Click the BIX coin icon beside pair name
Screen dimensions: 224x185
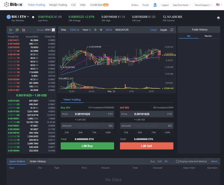[x=9, y=17]
